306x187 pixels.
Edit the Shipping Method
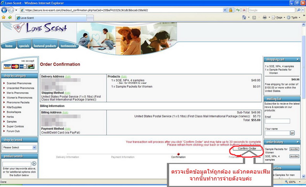(x=67, y=93)
